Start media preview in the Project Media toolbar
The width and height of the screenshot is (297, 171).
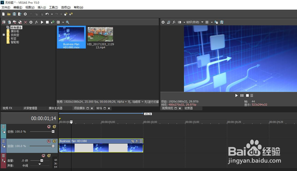pos(42,22)
